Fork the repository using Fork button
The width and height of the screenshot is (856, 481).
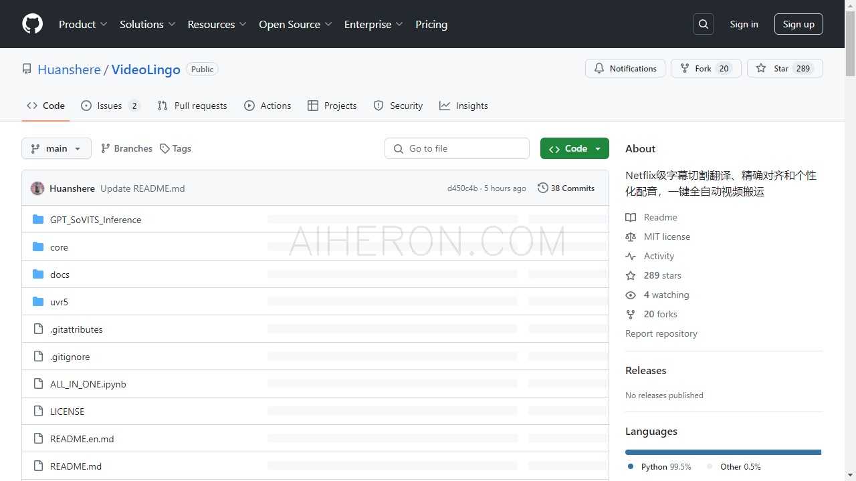click(x=706, y=69)
